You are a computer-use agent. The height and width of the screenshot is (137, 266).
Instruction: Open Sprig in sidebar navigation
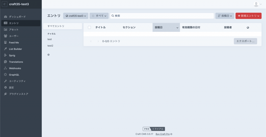coord(21,55)
